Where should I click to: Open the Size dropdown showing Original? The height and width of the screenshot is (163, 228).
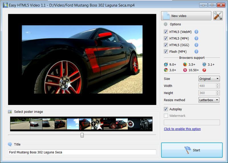pyautogui.click(x=209, y=79)
